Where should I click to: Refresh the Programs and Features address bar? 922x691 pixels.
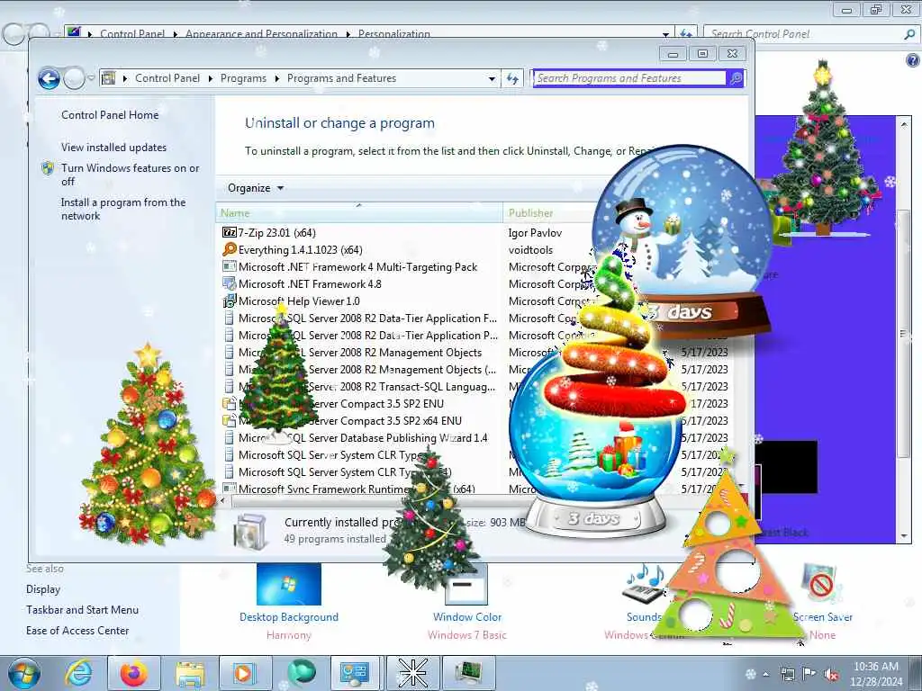point(512,78)
